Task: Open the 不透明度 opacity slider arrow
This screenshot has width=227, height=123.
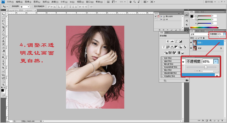Action: coord(224,34)
